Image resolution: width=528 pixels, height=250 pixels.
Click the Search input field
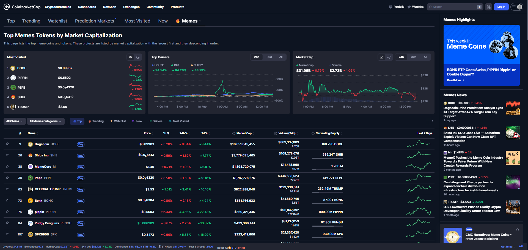[454, 7]
